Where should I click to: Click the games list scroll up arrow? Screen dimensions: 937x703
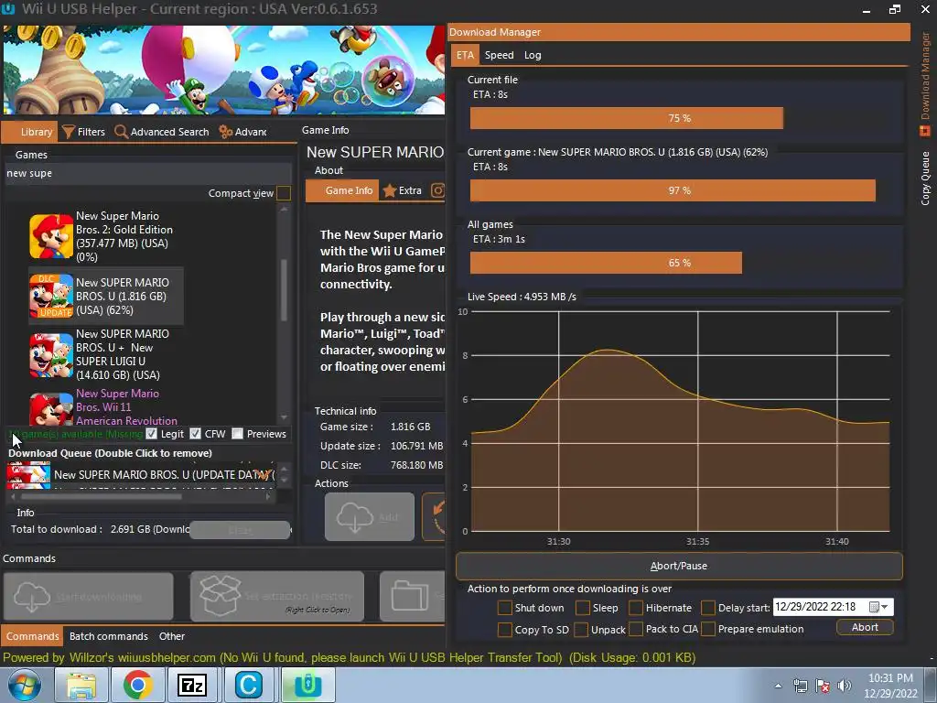[x=284, y=210]
